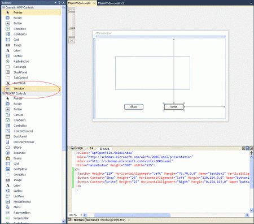The width and height of the screenshot is (254, 224).
Task: Select the TextBox control in Common WPF Controls
Action: point(31,88)
